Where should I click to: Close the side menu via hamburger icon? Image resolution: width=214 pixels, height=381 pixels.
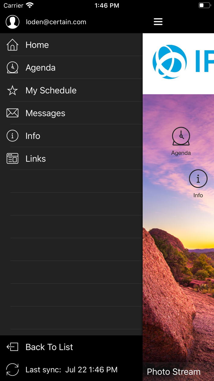(158, 22)
